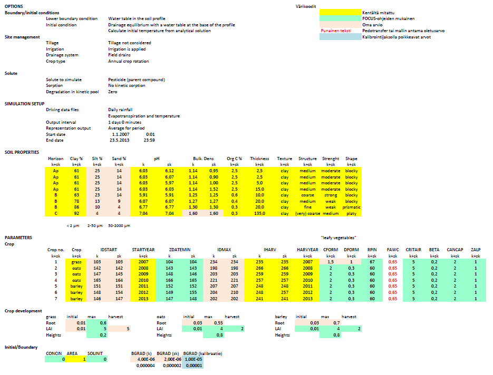Click the 'Bulk. Dens' column header

204,159
